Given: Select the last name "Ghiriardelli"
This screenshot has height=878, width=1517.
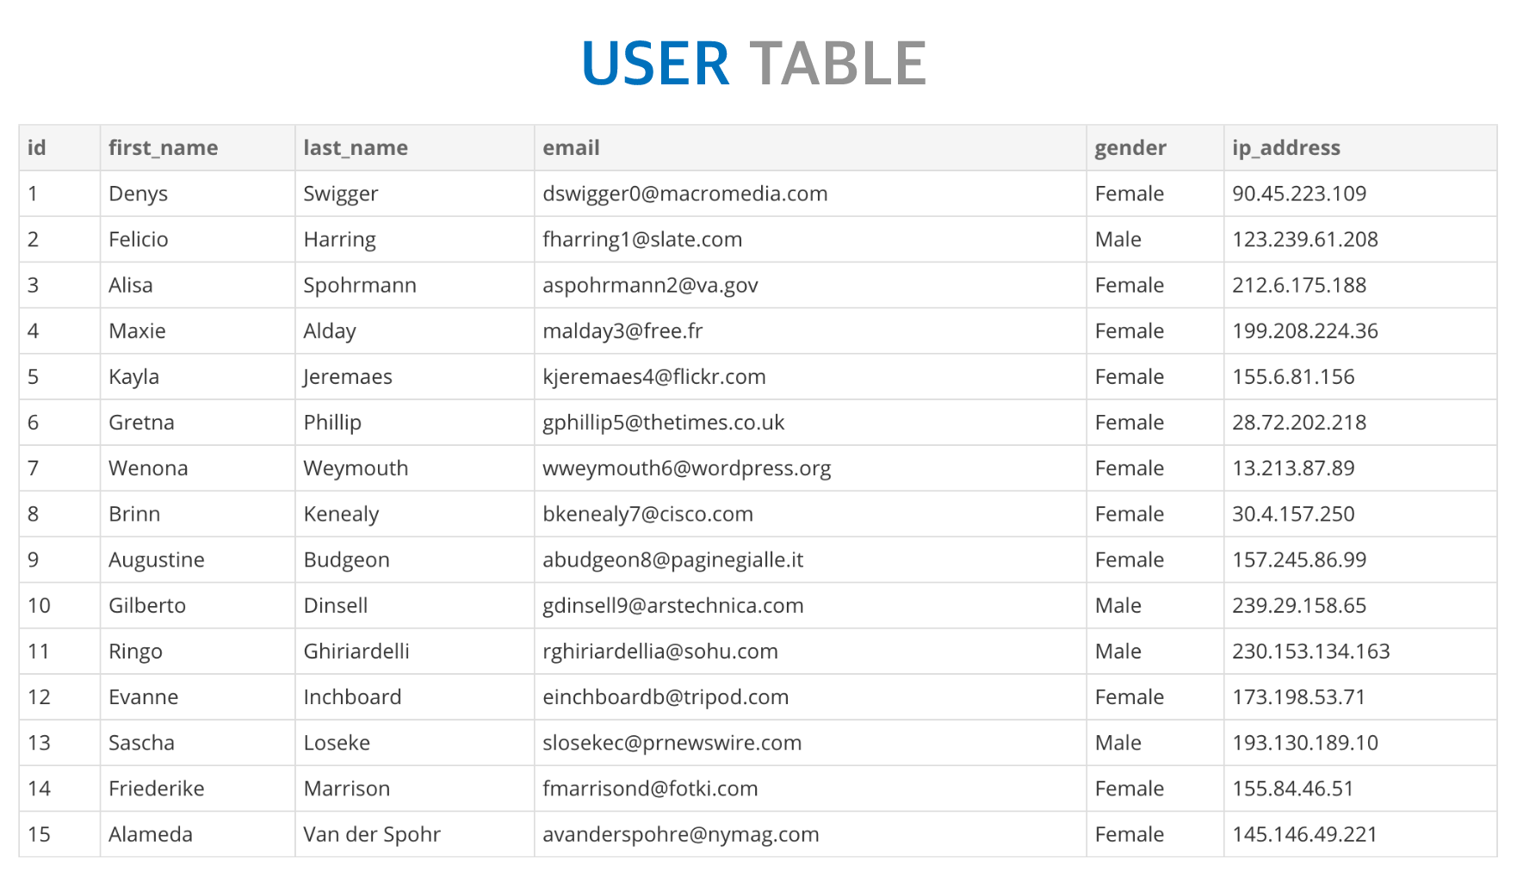Looking at the screenshot, I should pyautogui.click(x=356, y=651).
